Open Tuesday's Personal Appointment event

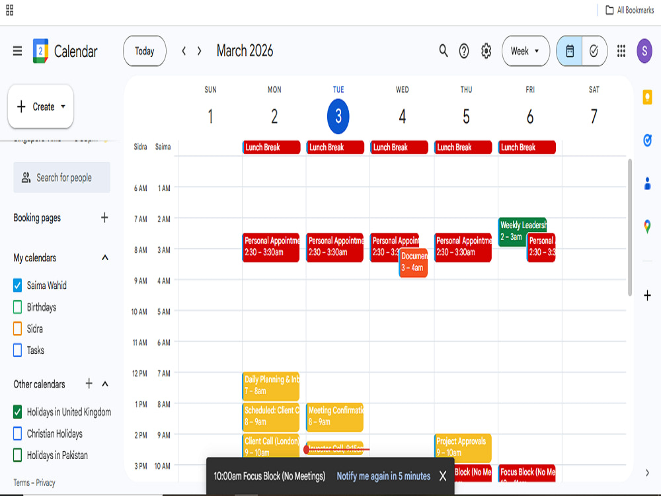coord(334,247)
